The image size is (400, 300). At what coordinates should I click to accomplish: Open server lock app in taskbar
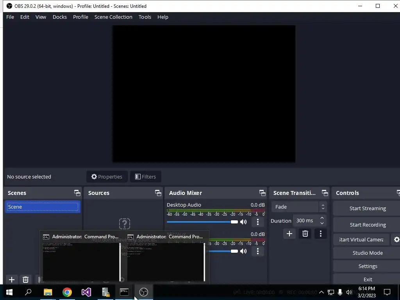click(105, 292)
